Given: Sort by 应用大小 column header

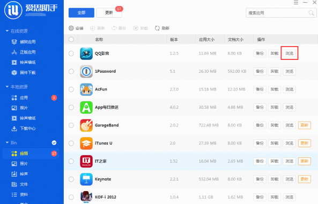Looking at the screenshot, I should tap(206, 40).
